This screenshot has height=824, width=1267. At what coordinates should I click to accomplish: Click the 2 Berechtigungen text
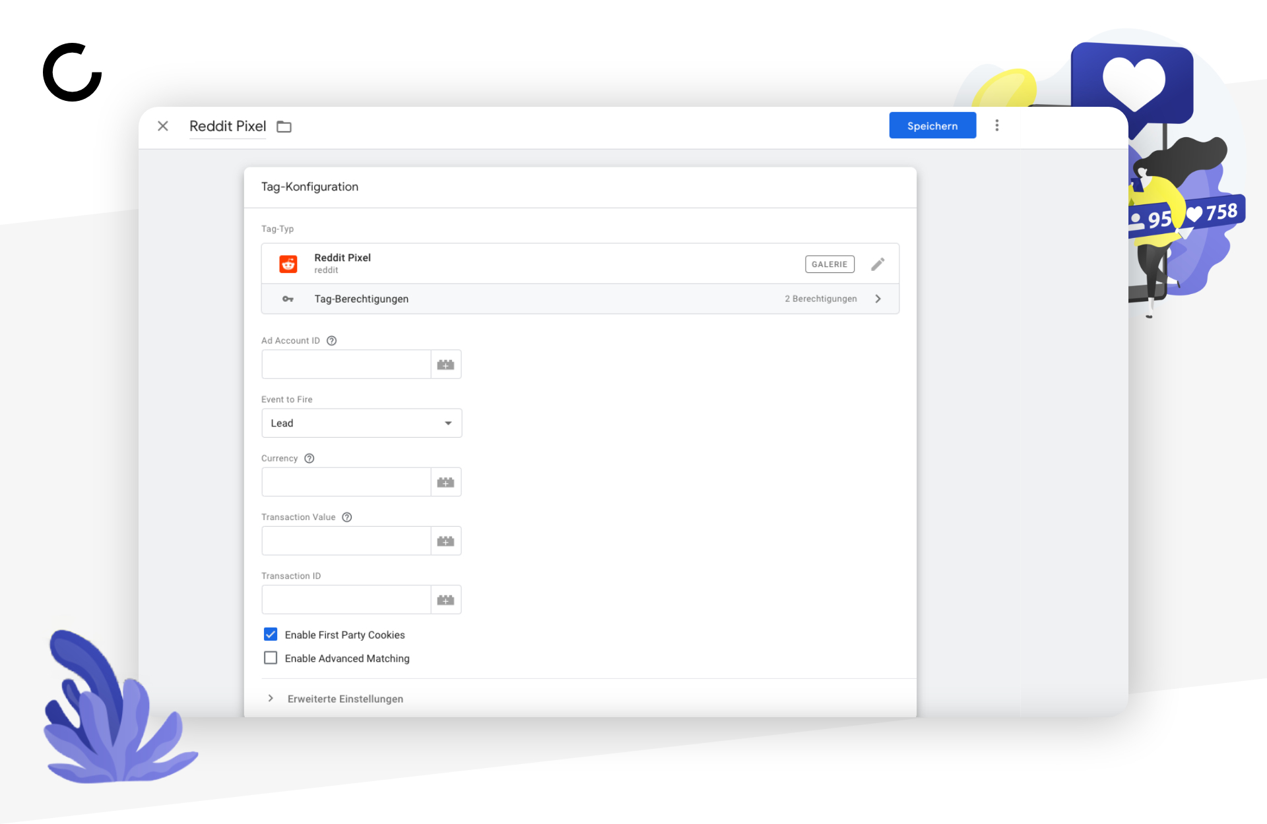tap(821, 299)
